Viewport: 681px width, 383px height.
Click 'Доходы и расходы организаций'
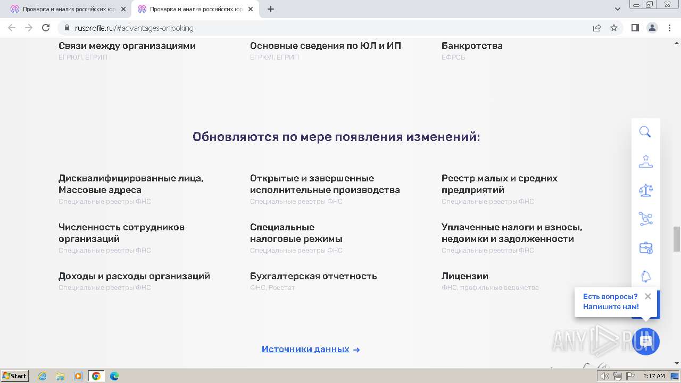134,276
